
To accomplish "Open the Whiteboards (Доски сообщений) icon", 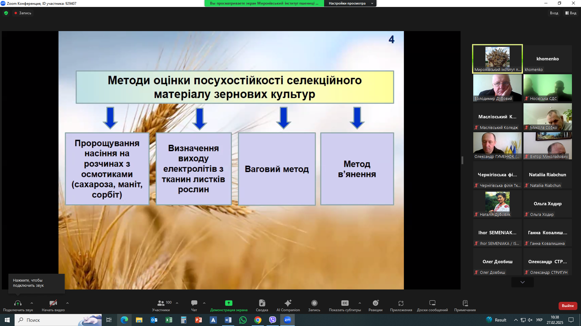I will pyautogui.click(x=432, y=303).
